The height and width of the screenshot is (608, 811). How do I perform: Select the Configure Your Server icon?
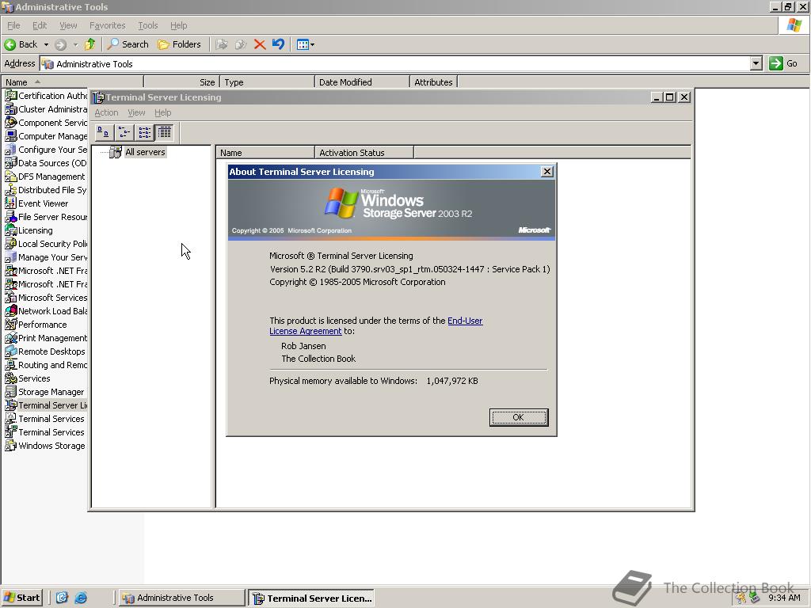(x=11, y=150)
